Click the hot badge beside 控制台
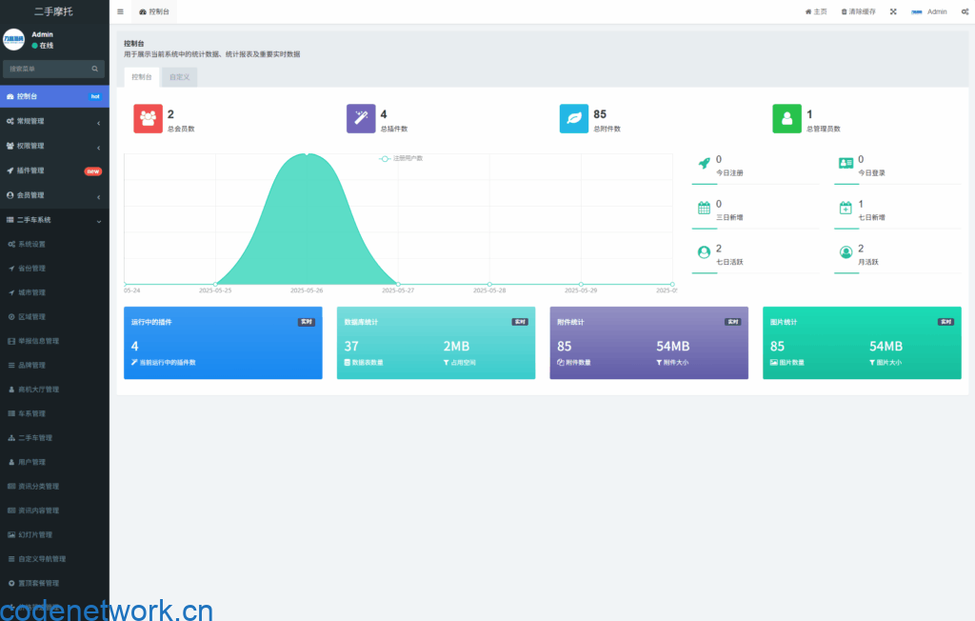This screenshot has height=621, width=975. point(95,96)
